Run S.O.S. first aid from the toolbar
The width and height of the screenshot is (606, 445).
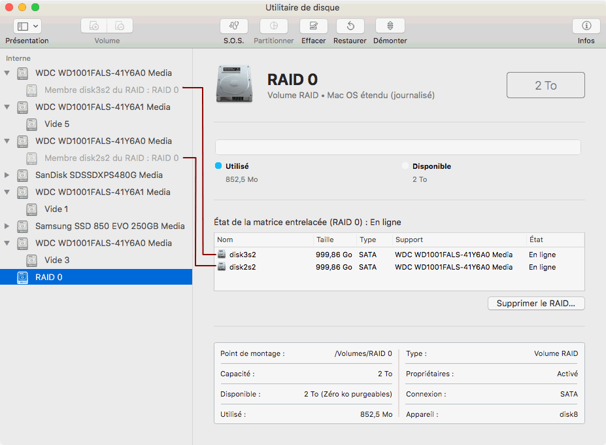pos(234,26)
